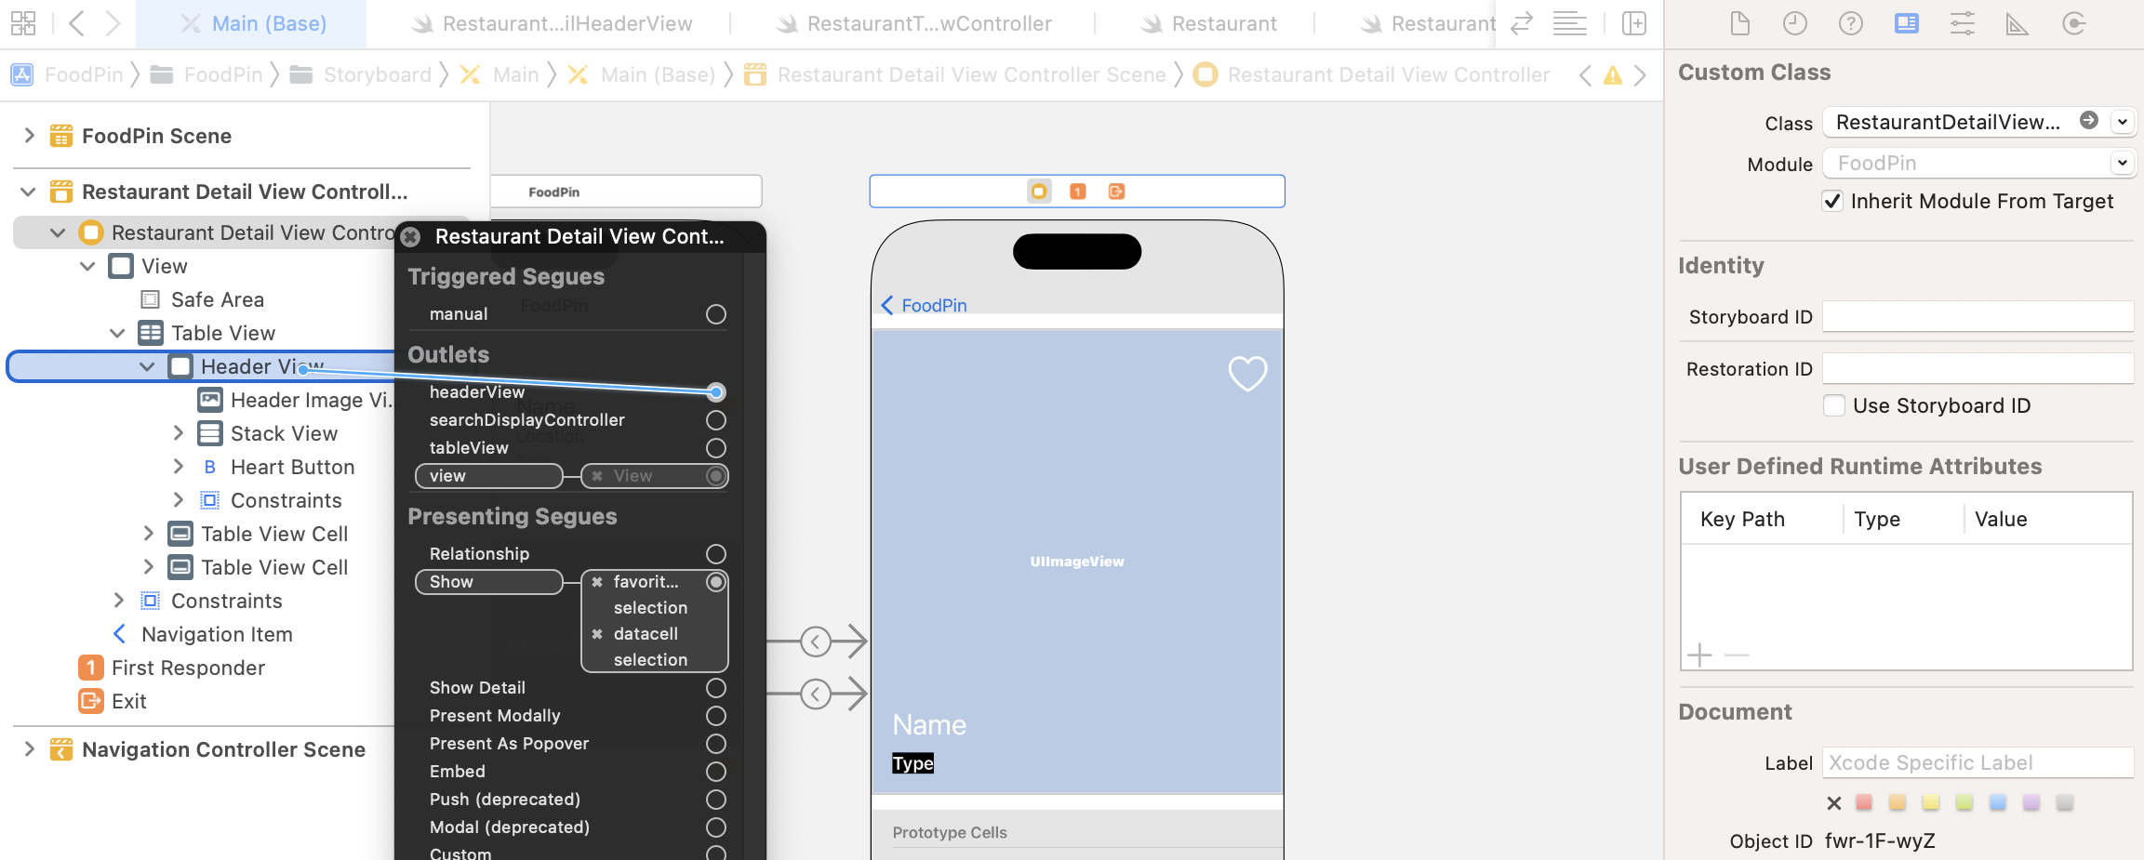Toggle Inherit Module From Target checkbox

click(x=1832, y=202)
